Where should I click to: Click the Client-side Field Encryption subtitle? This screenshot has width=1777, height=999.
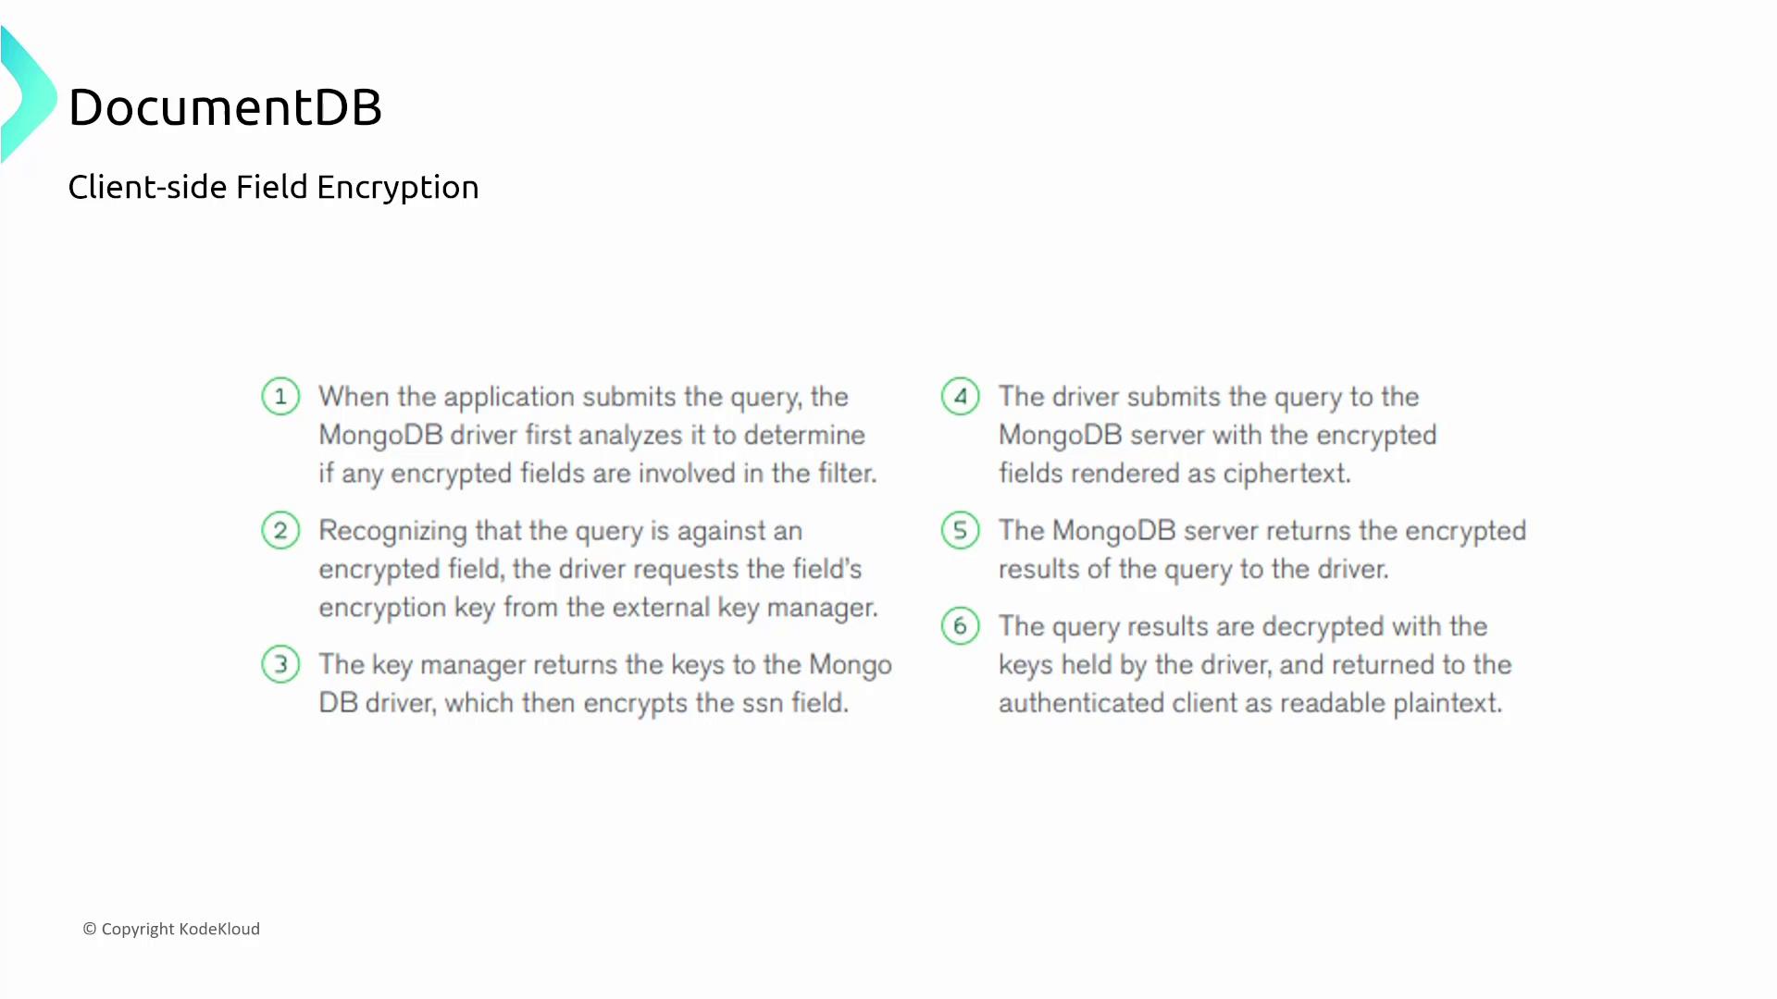(273, 187)
